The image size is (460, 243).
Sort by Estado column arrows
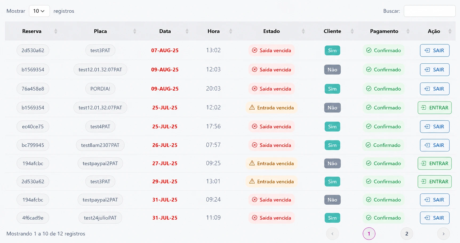[x=303, y=31]
